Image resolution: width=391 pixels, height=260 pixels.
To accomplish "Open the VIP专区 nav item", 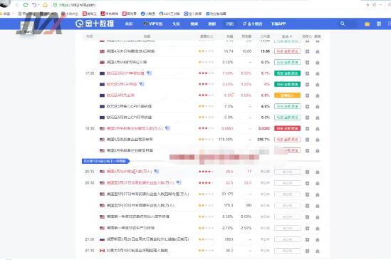I will 153,24.
